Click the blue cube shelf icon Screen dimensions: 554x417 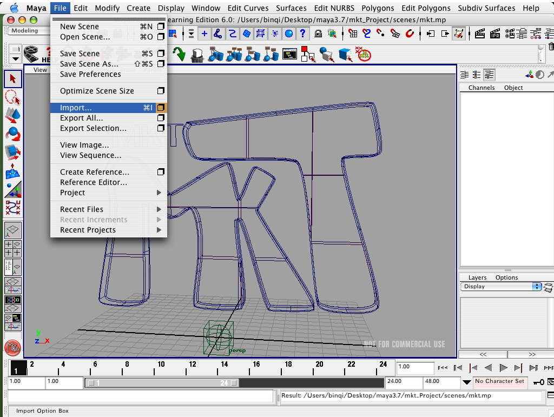(345, 55)
